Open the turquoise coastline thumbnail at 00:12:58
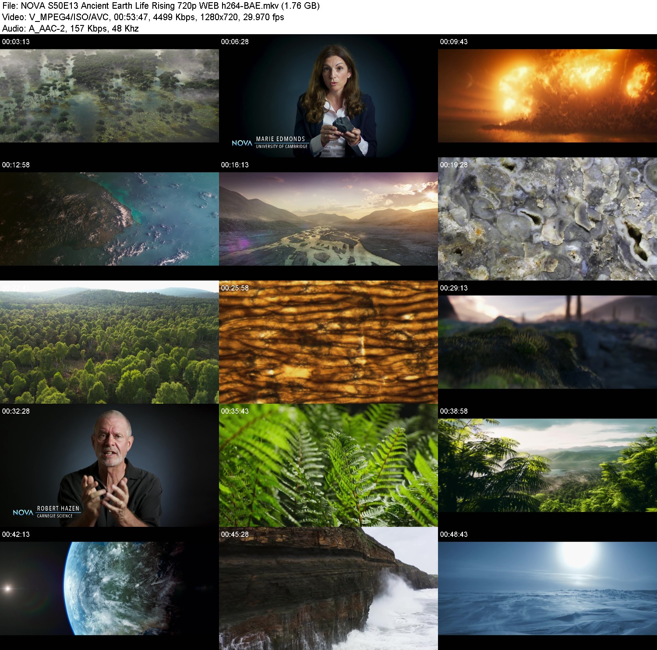The height and width of the screenshot is (650, 657). [x=109, y=219]
